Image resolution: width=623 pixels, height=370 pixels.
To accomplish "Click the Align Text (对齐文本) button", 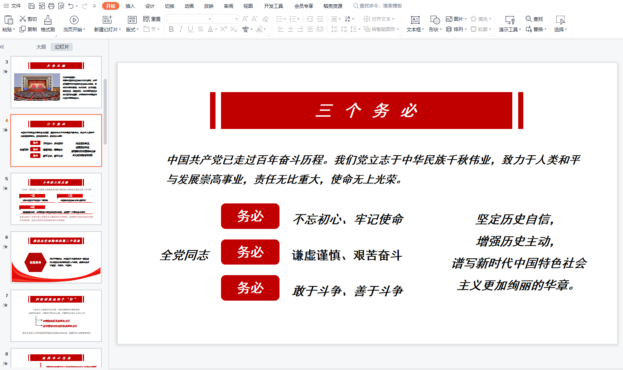I will 379,19.
